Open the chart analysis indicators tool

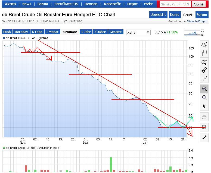pyautogui.click(x=204, y=62)
